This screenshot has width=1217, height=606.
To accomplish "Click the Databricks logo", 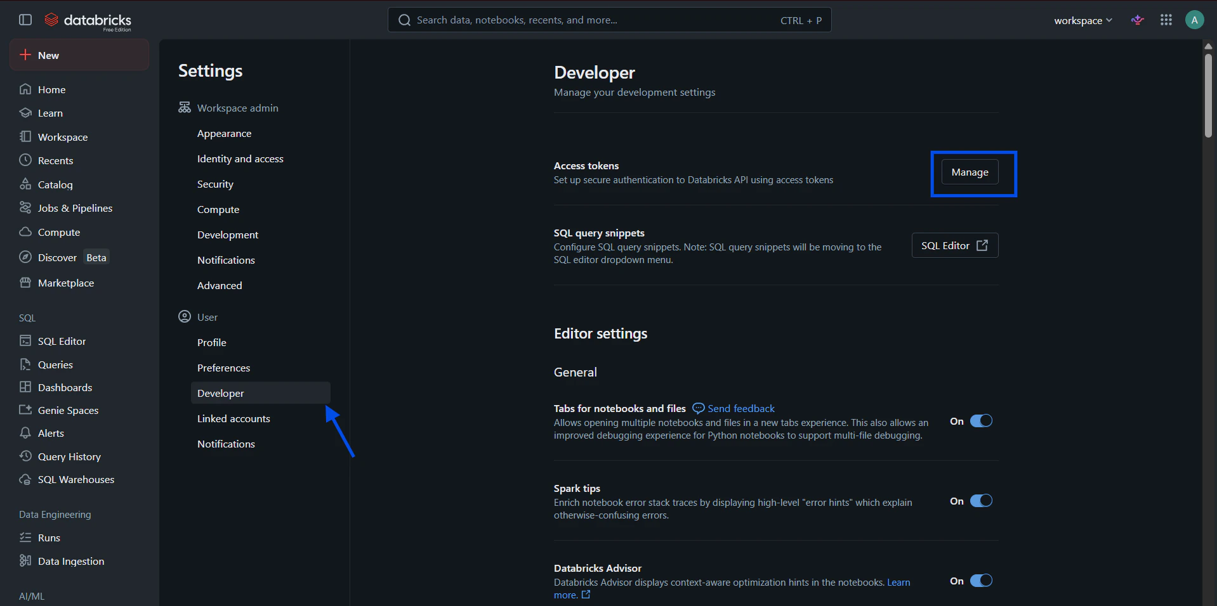I will [88, 21].
